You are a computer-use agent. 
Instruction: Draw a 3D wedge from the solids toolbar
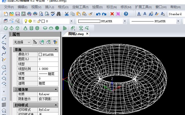point(6,28)
